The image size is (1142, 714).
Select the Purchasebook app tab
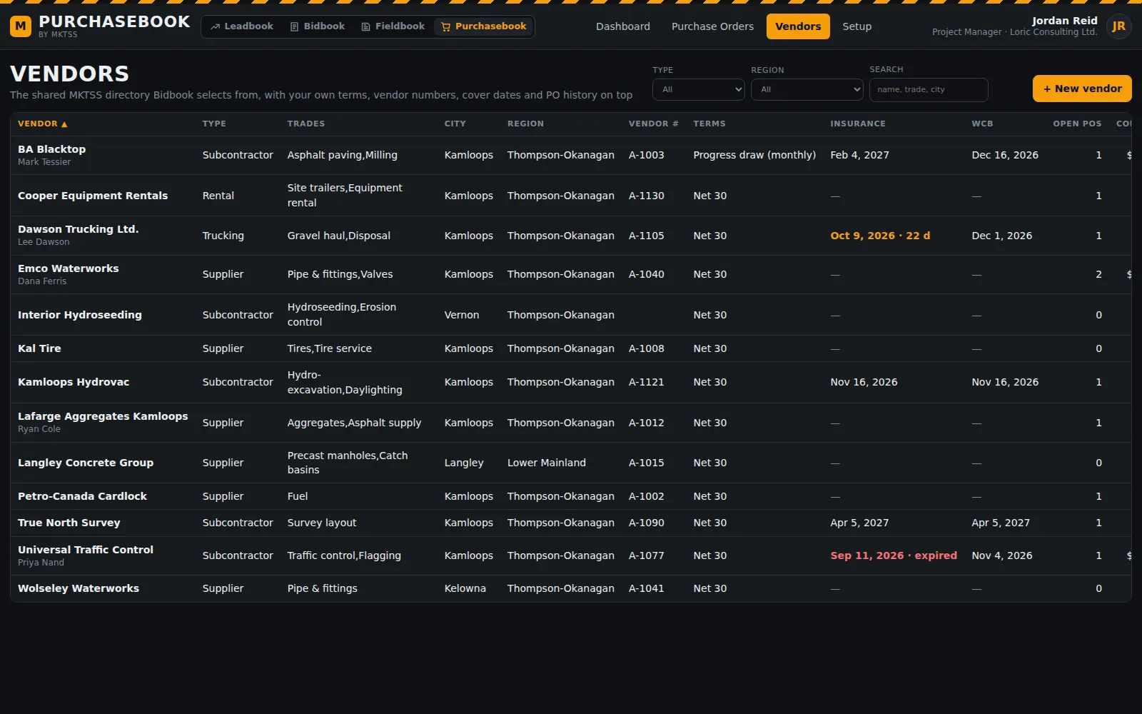pyautogui.click(x=484, y=26)
